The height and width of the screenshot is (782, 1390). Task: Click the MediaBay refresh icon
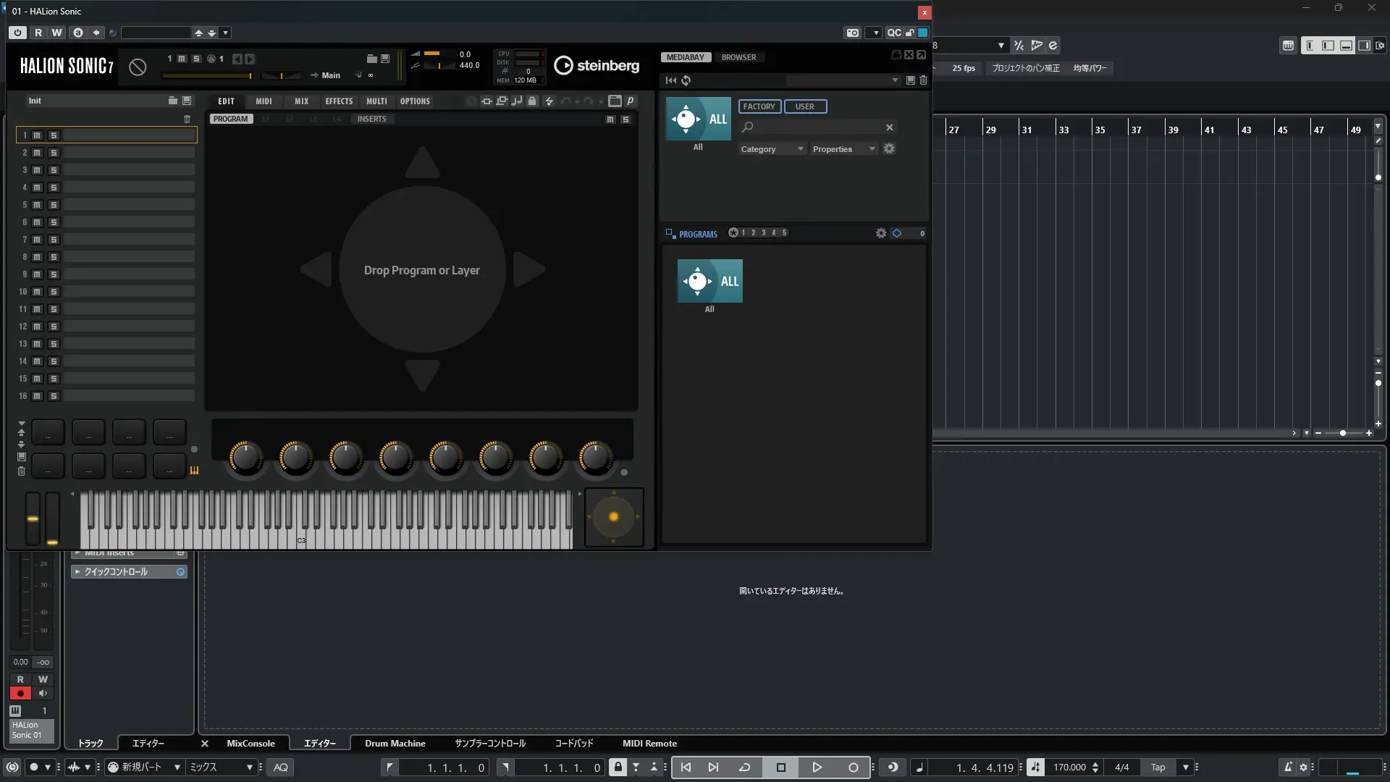[686, 80]
